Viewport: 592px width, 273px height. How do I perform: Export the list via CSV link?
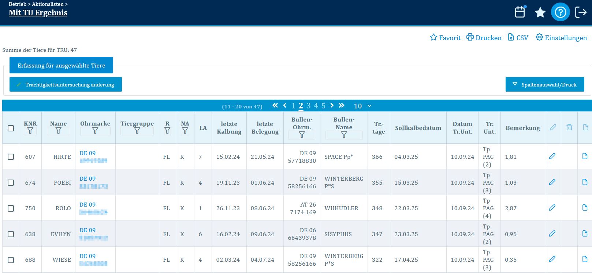coord(518,38)
